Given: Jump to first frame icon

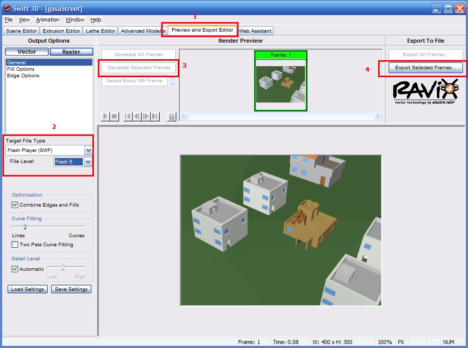Looking at the screenshot, I should (128, 116).
